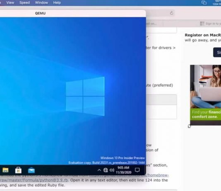Open the python@3.9.rb formula link
The height and width of the screenshot is (191, 221).
point(34,180)
